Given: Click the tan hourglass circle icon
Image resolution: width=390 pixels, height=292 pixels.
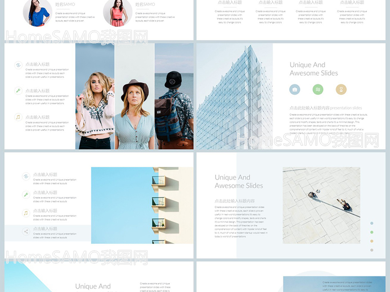Looking at the screenshot, I should (x=341, y=89).
